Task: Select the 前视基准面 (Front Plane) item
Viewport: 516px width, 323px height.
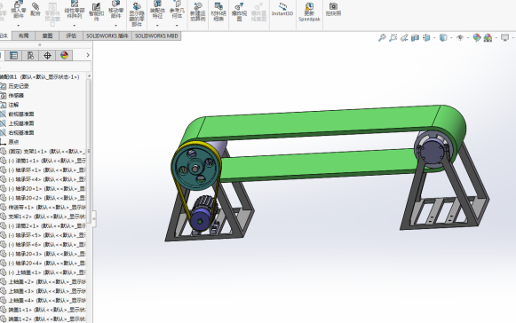Action: point(21,114)
